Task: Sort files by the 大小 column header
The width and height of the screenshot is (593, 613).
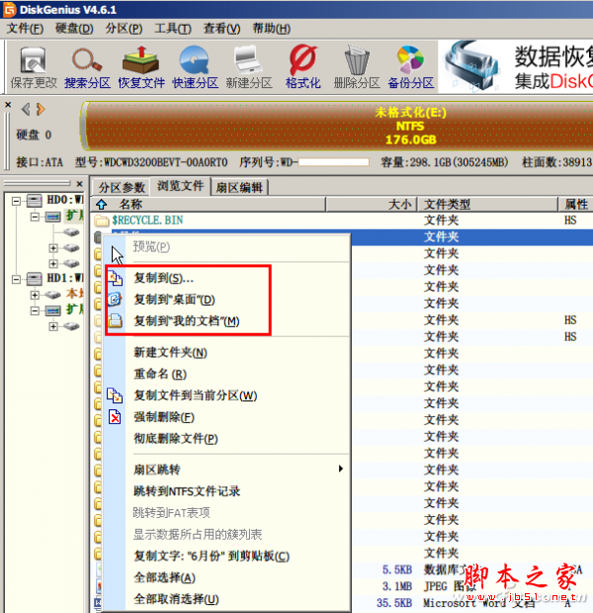Action: tap(372, 204)
